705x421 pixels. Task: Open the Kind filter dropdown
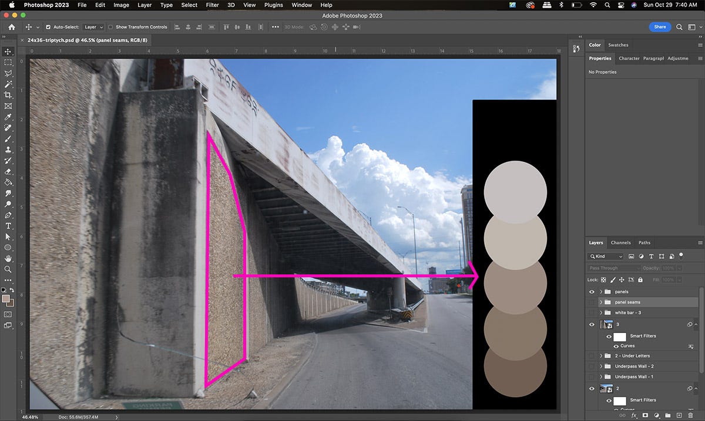click(606, 256)
